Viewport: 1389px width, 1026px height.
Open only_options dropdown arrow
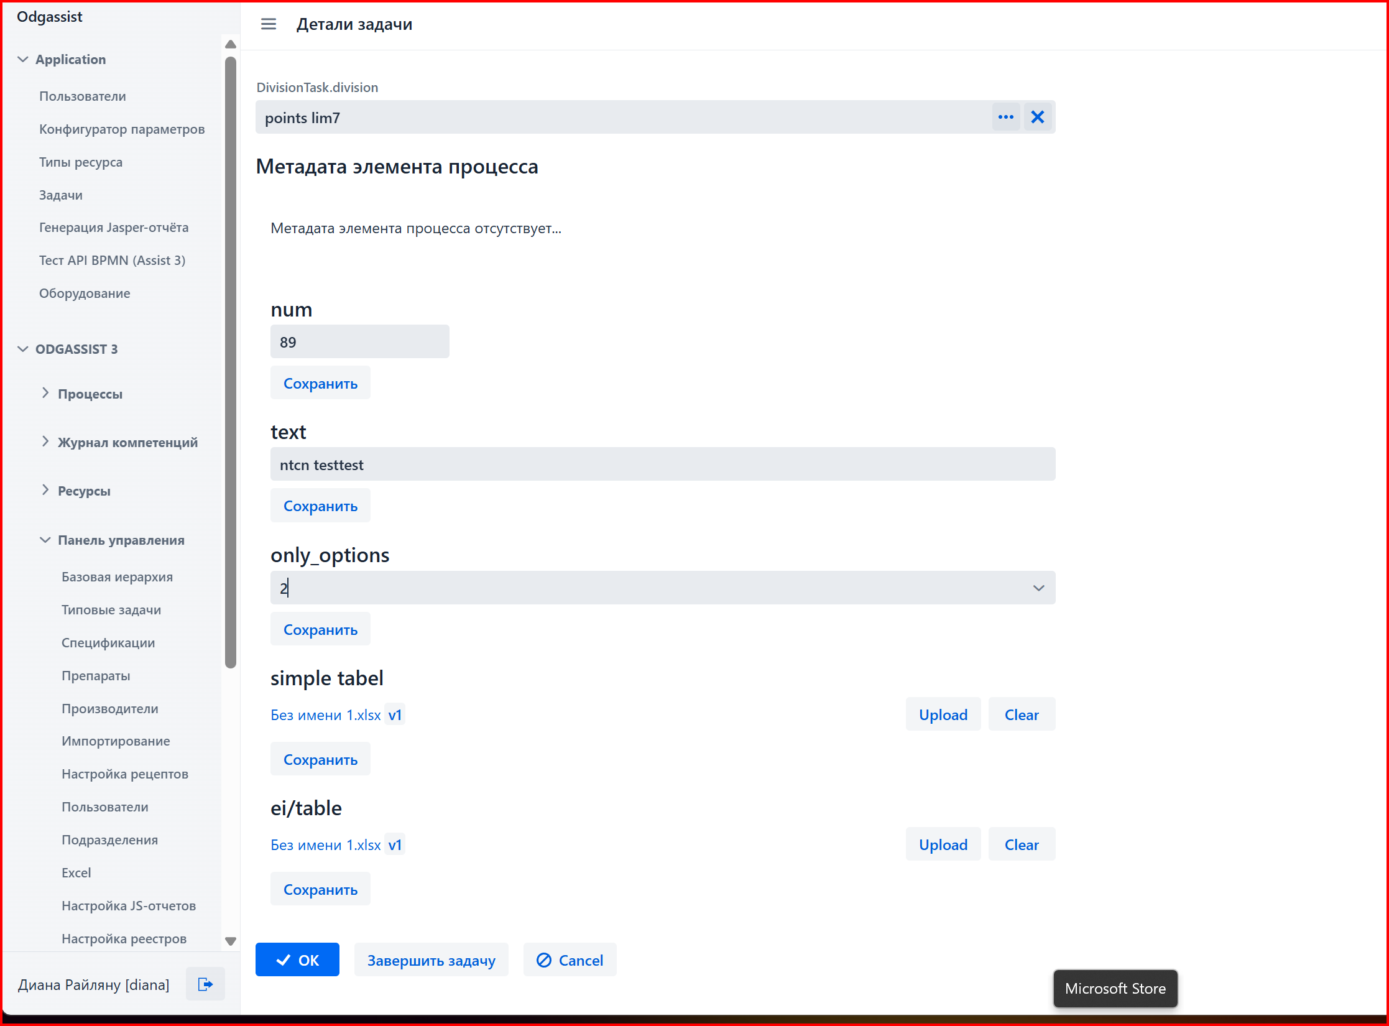(x=1038, y=588)
